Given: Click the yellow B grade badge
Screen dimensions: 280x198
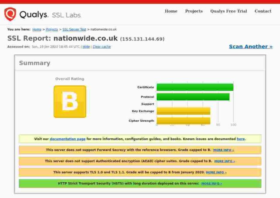Looking at the screenshot, I should [x=70, y=102].
